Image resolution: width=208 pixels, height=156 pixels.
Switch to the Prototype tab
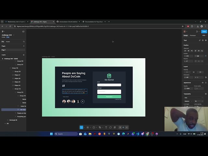[x=193, y=35]
